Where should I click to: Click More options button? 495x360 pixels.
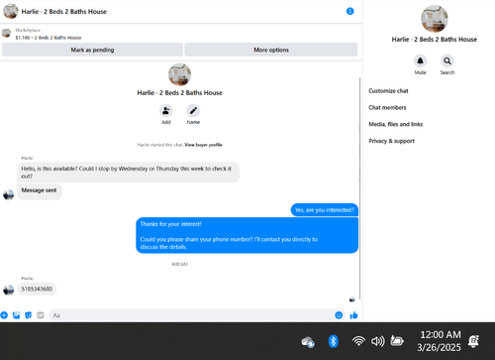[x=271, y=50]
